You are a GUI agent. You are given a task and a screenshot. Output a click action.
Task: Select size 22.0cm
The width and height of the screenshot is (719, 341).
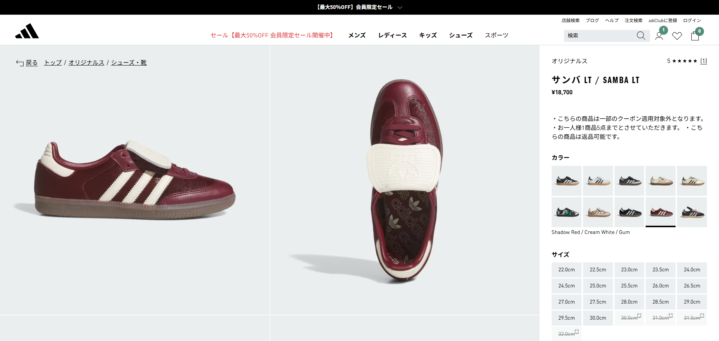coord(566,270)
